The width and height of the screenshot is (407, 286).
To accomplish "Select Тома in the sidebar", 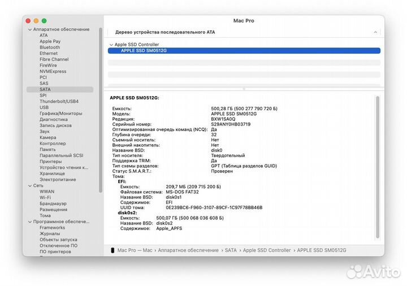I will coord(45,215).
